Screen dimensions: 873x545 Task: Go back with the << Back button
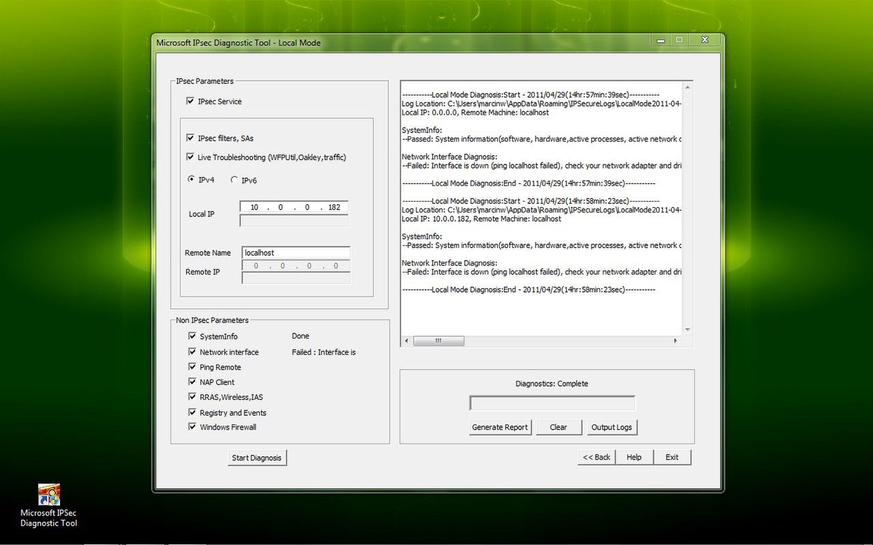[596, 457]
